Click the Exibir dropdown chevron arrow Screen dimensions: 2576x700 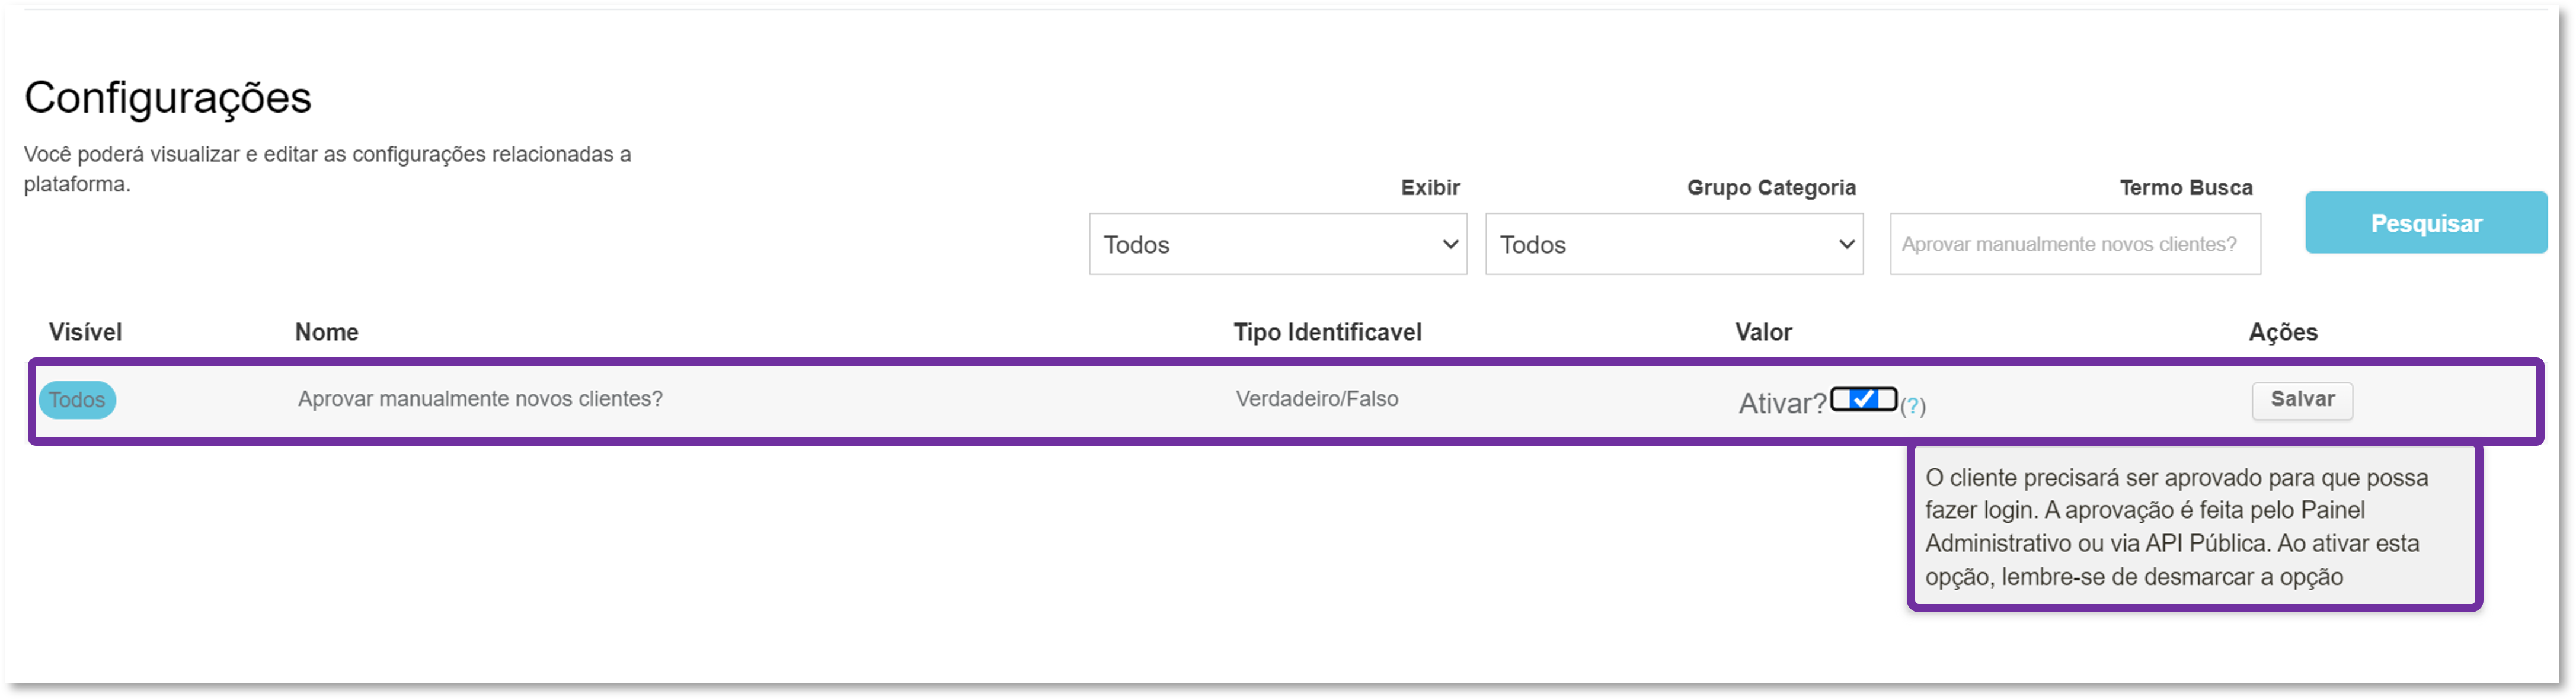[x=1449, y=244]
